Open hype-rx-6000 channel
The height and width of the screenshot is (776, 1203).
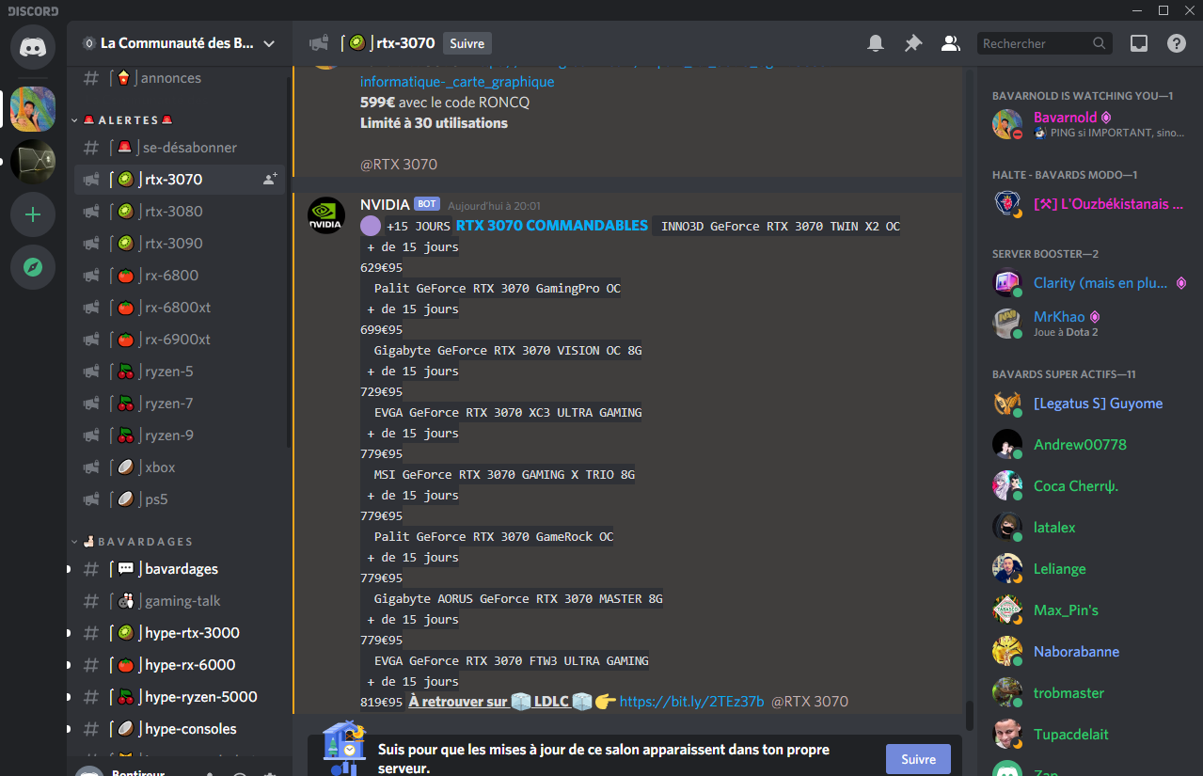click(x=179, y=665)
